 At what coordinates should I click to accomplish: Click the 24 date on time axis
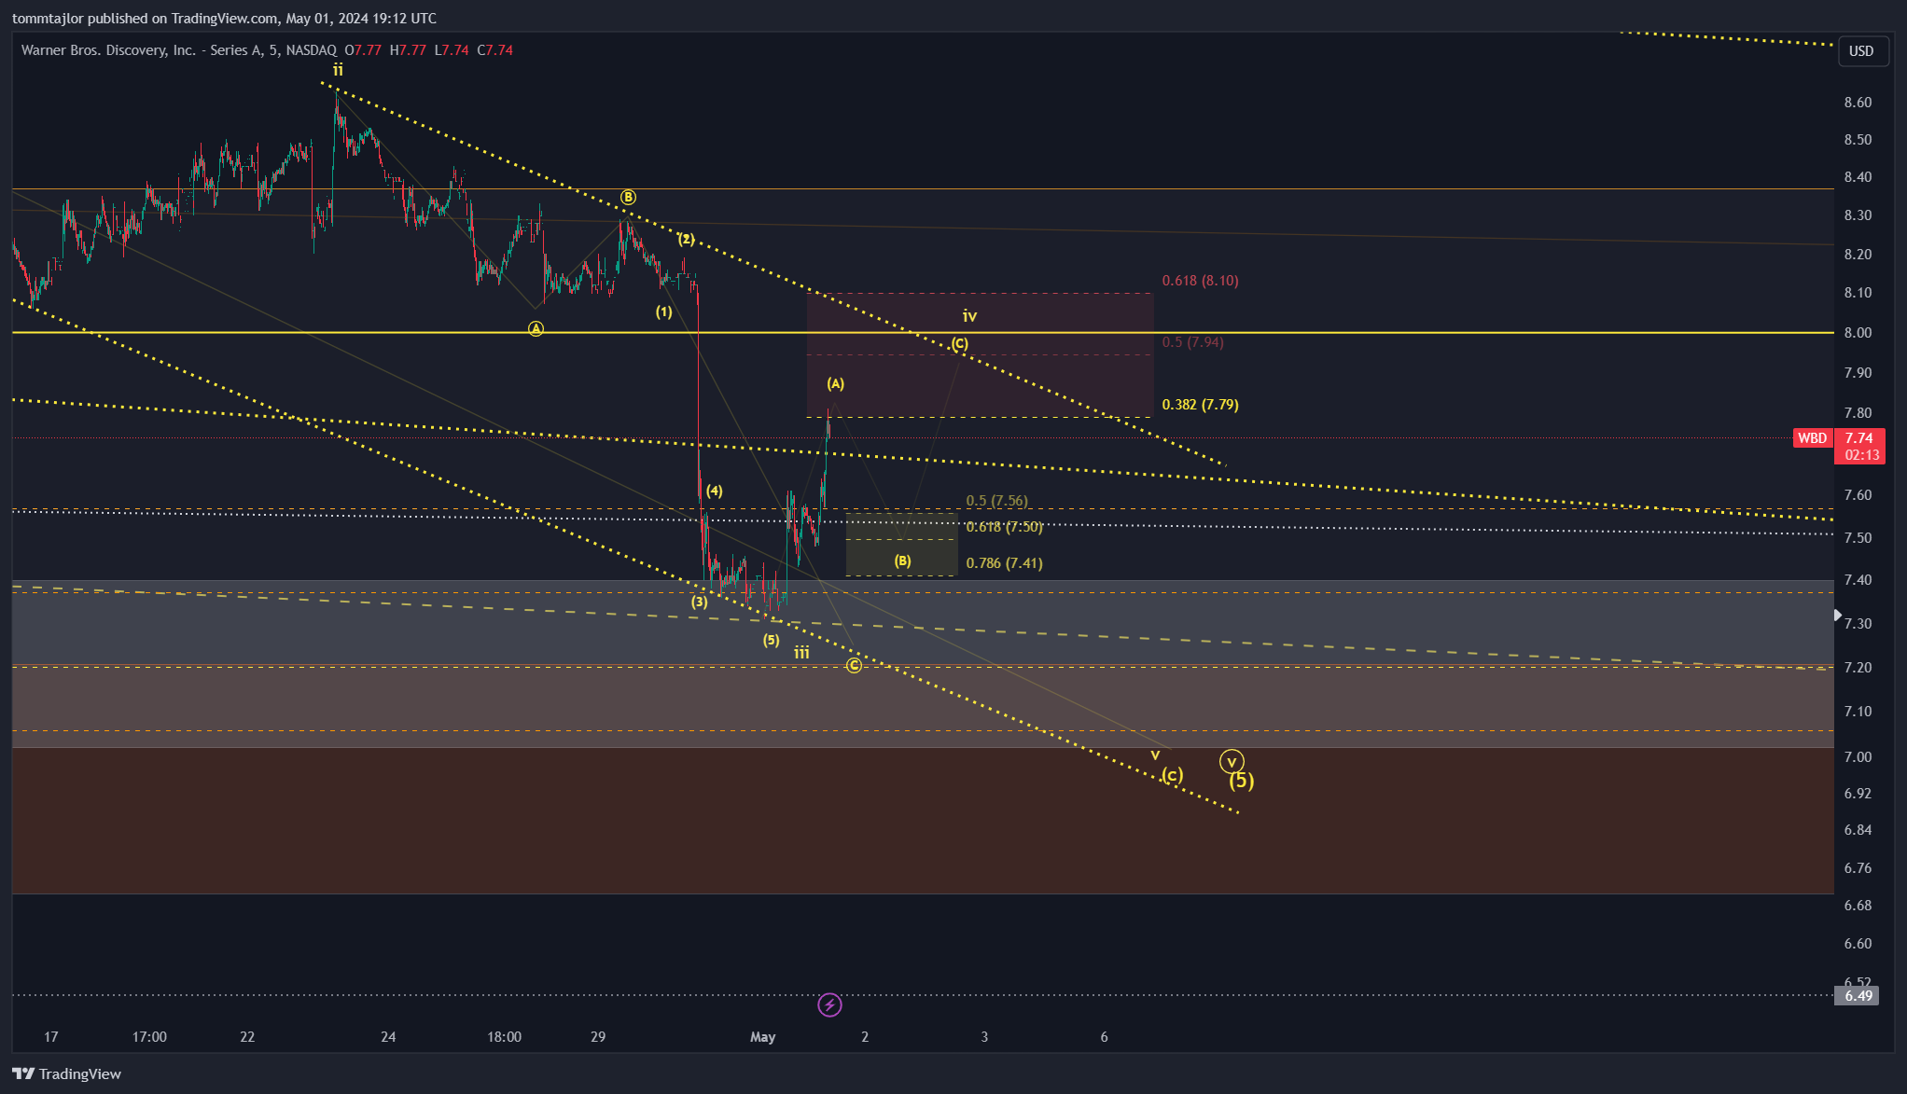coord(388,1036)
